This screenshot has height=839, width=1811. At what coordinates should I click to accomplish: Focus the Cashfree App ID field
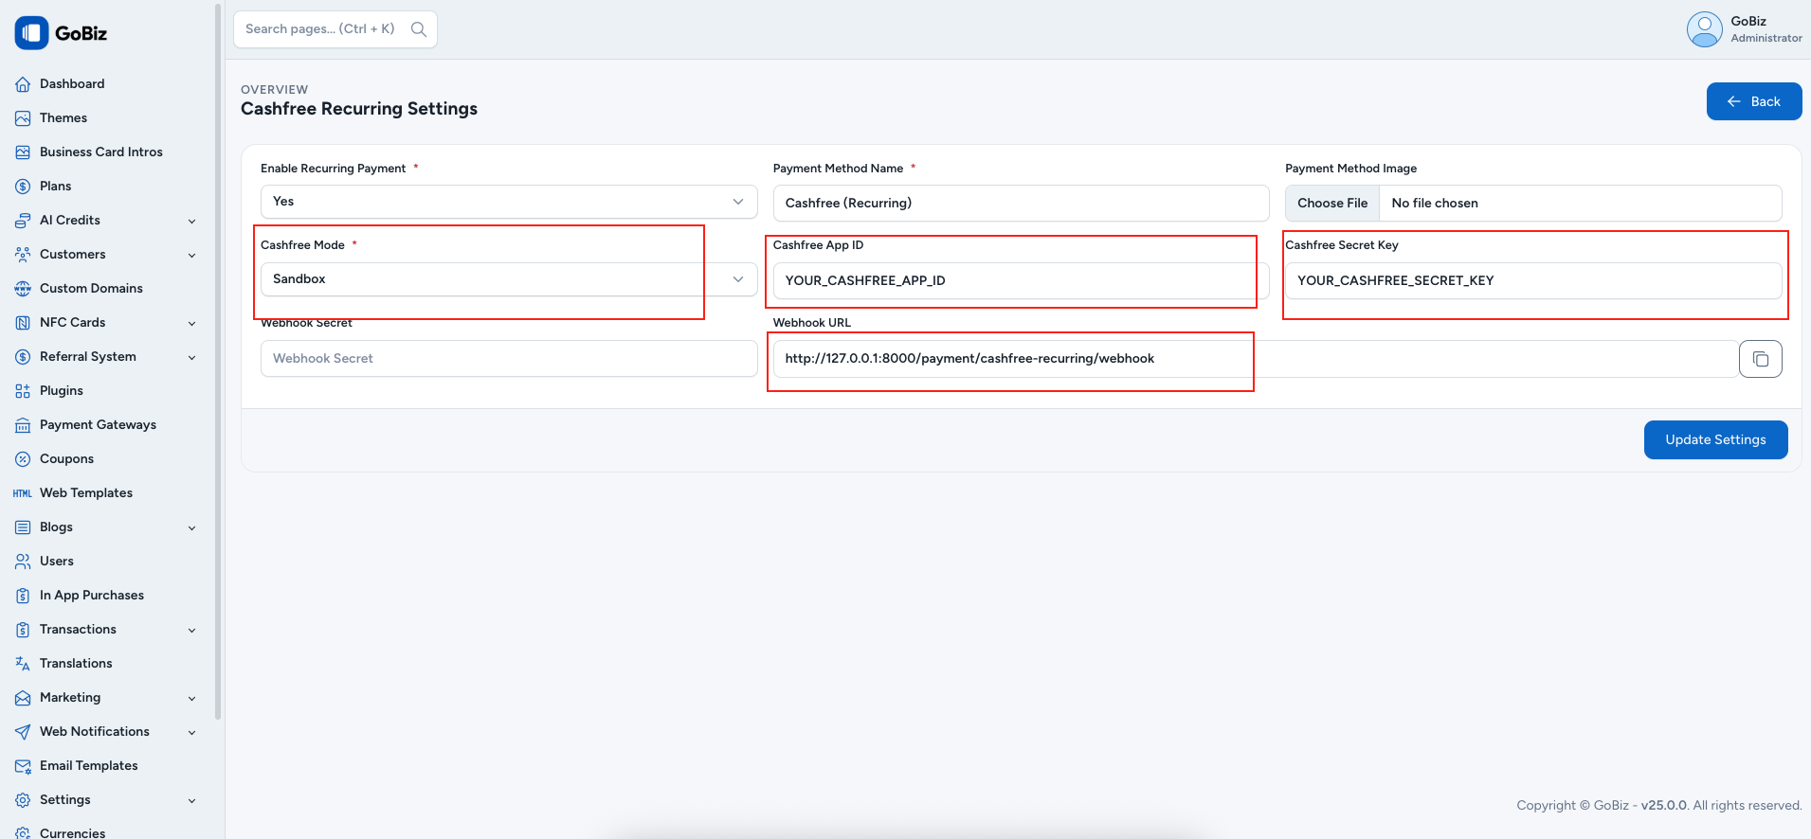1021,281
